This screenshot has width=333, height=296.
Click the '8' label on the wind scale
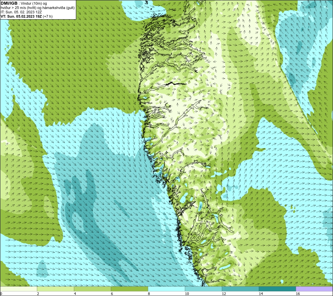click(x=149, y=294)
